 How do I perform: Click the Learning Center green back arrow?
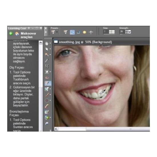[11, 34]
